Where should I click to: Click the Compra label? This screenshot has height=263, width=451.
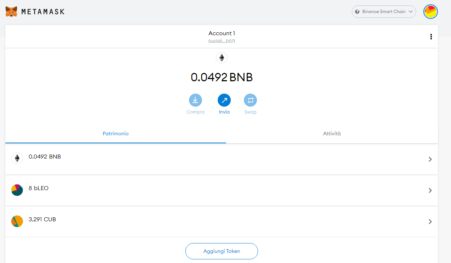click(196, 112)
